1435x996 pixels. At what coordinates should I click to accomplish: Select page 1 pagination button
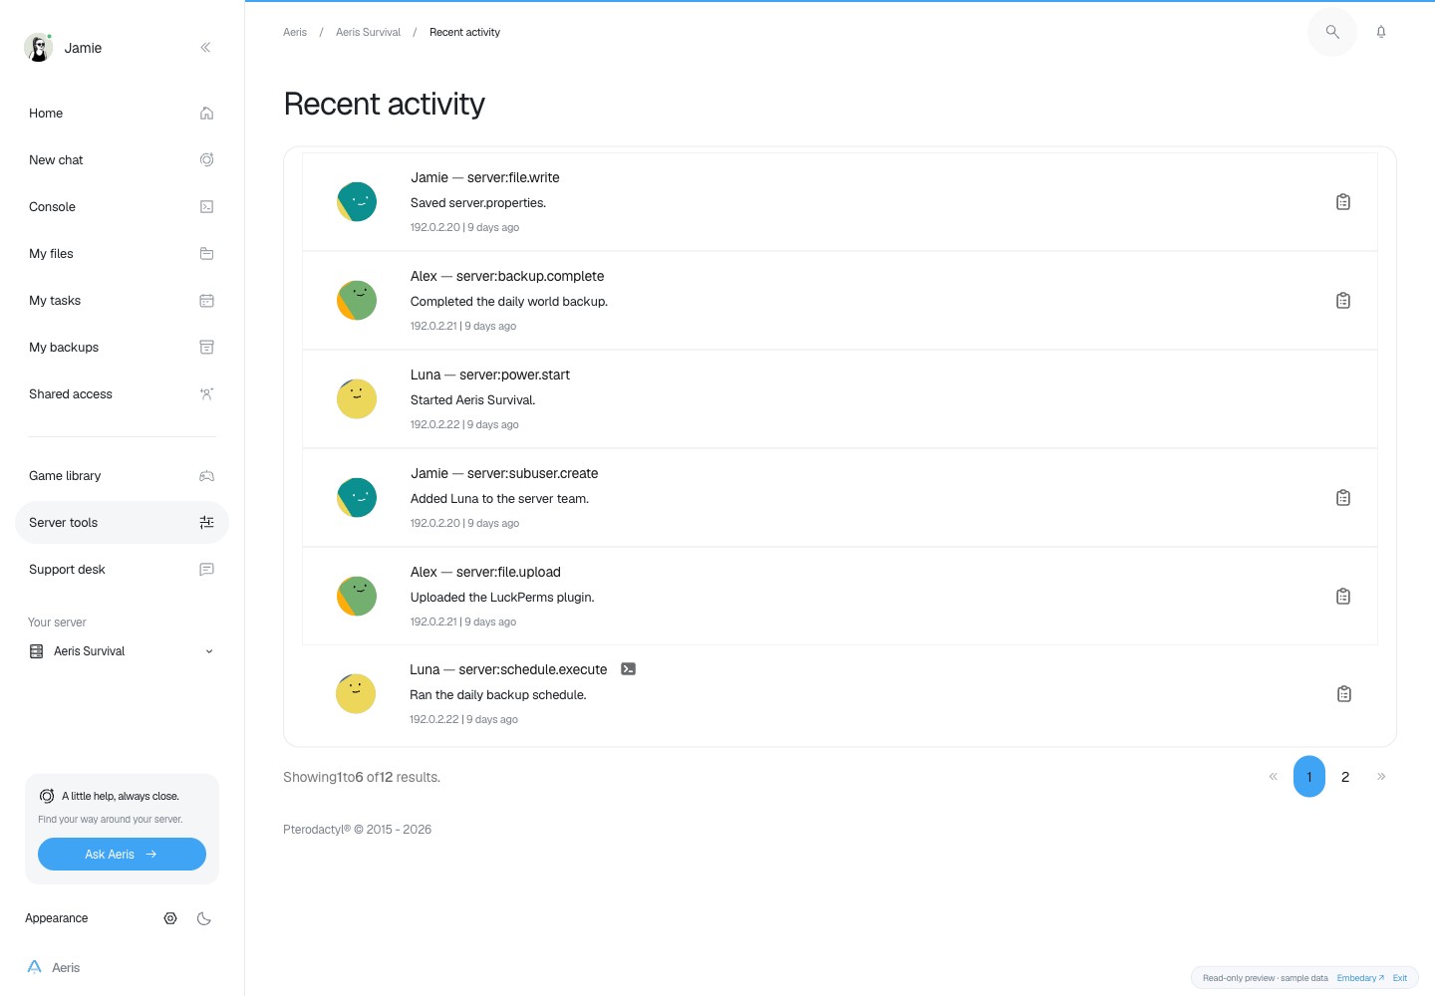point(1309,777)
